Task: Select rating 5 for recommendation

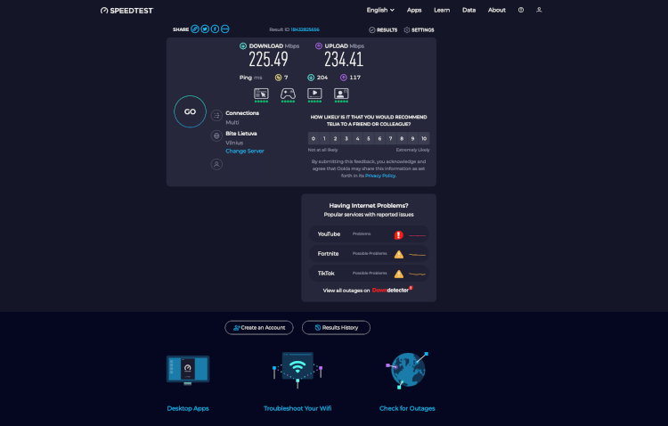Action: [369, 138]
